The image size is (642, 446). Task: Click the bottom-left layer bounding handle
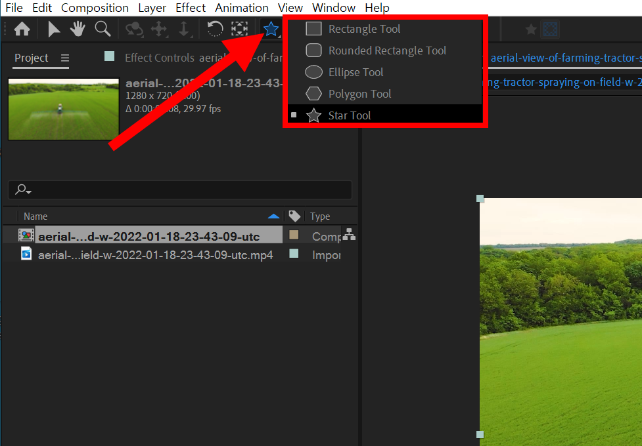point(480,434)
